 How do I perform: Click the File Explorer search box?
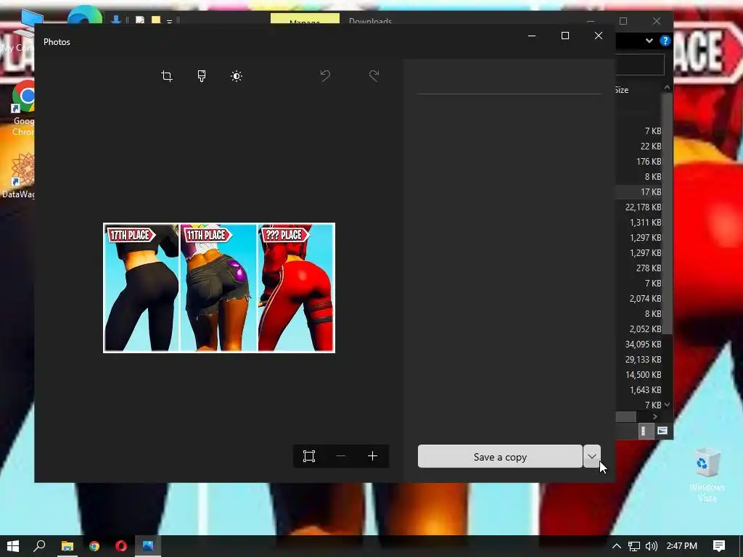pyautogui.click(x=640, y=65)
